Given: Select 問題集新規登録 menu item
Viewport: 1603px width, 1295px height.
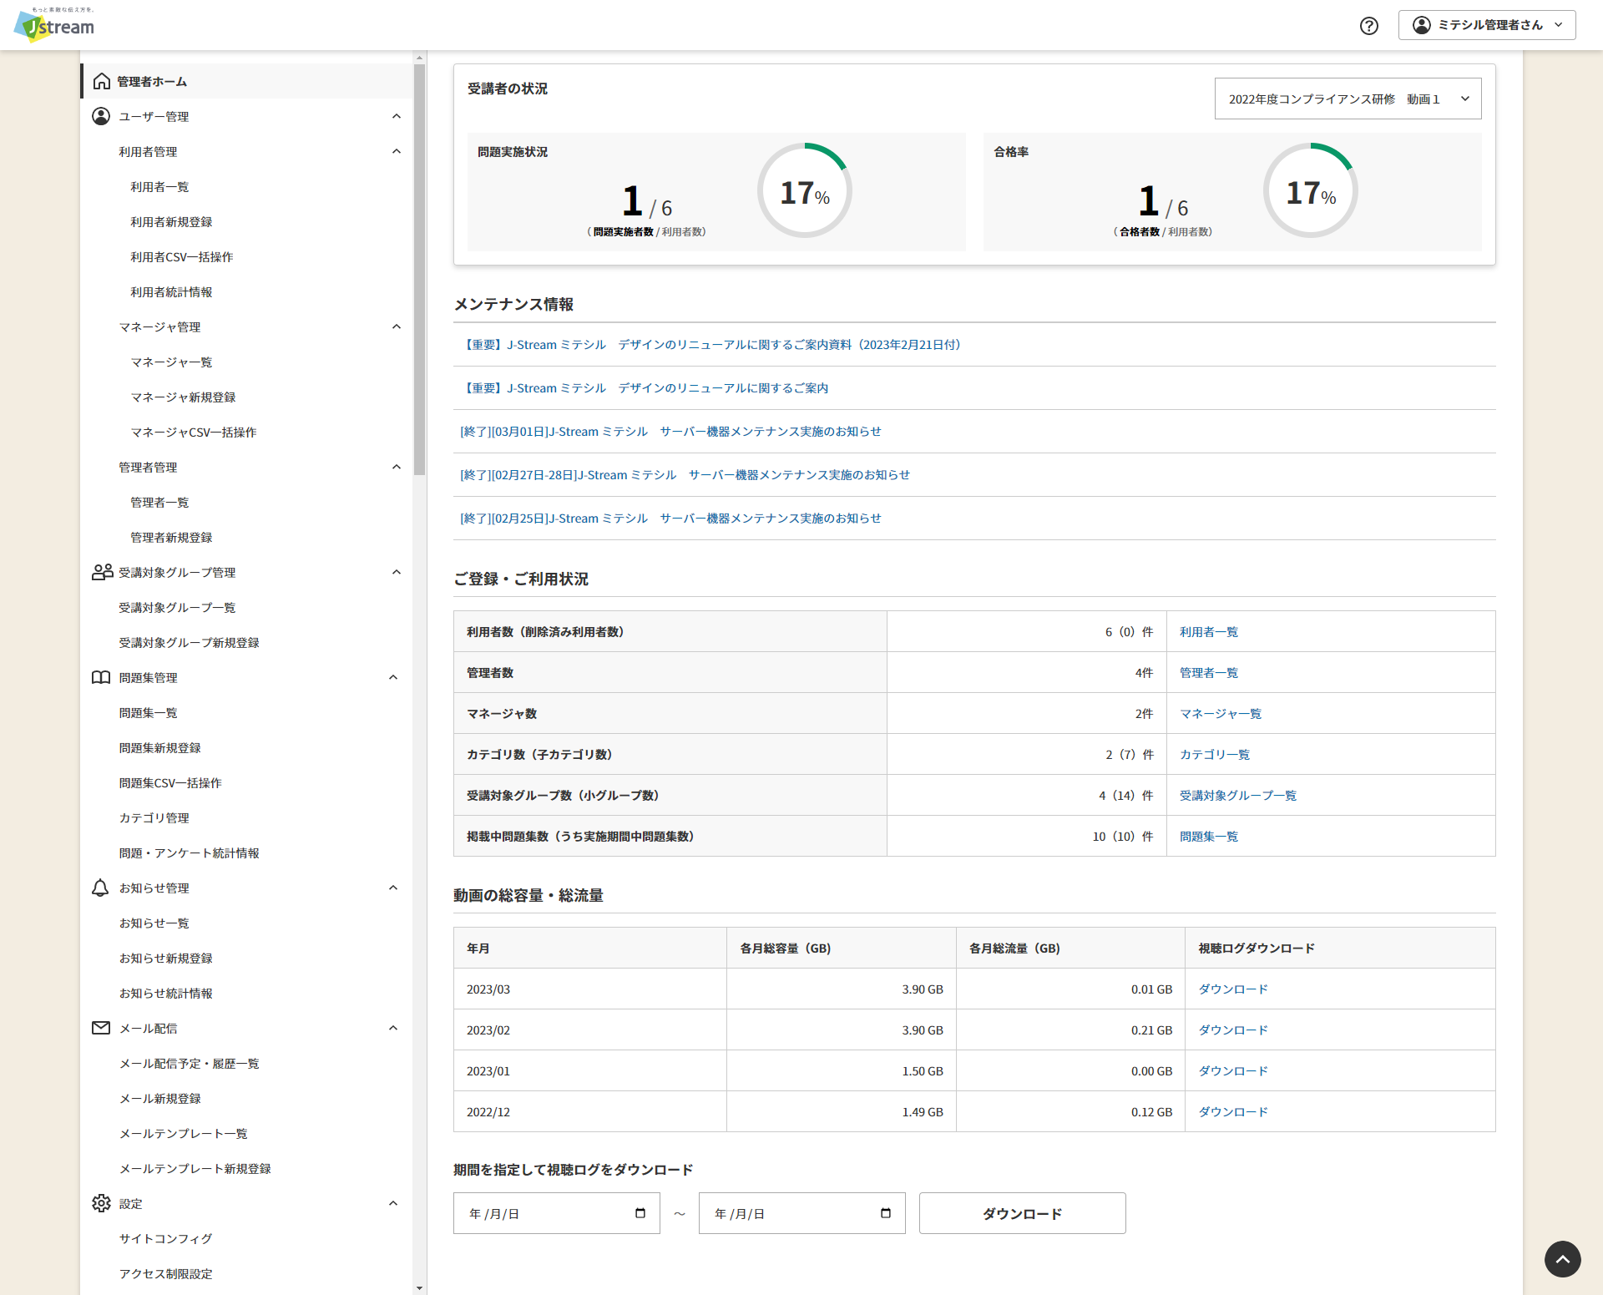Looking at the screenshot, I should tap(159, 748).
